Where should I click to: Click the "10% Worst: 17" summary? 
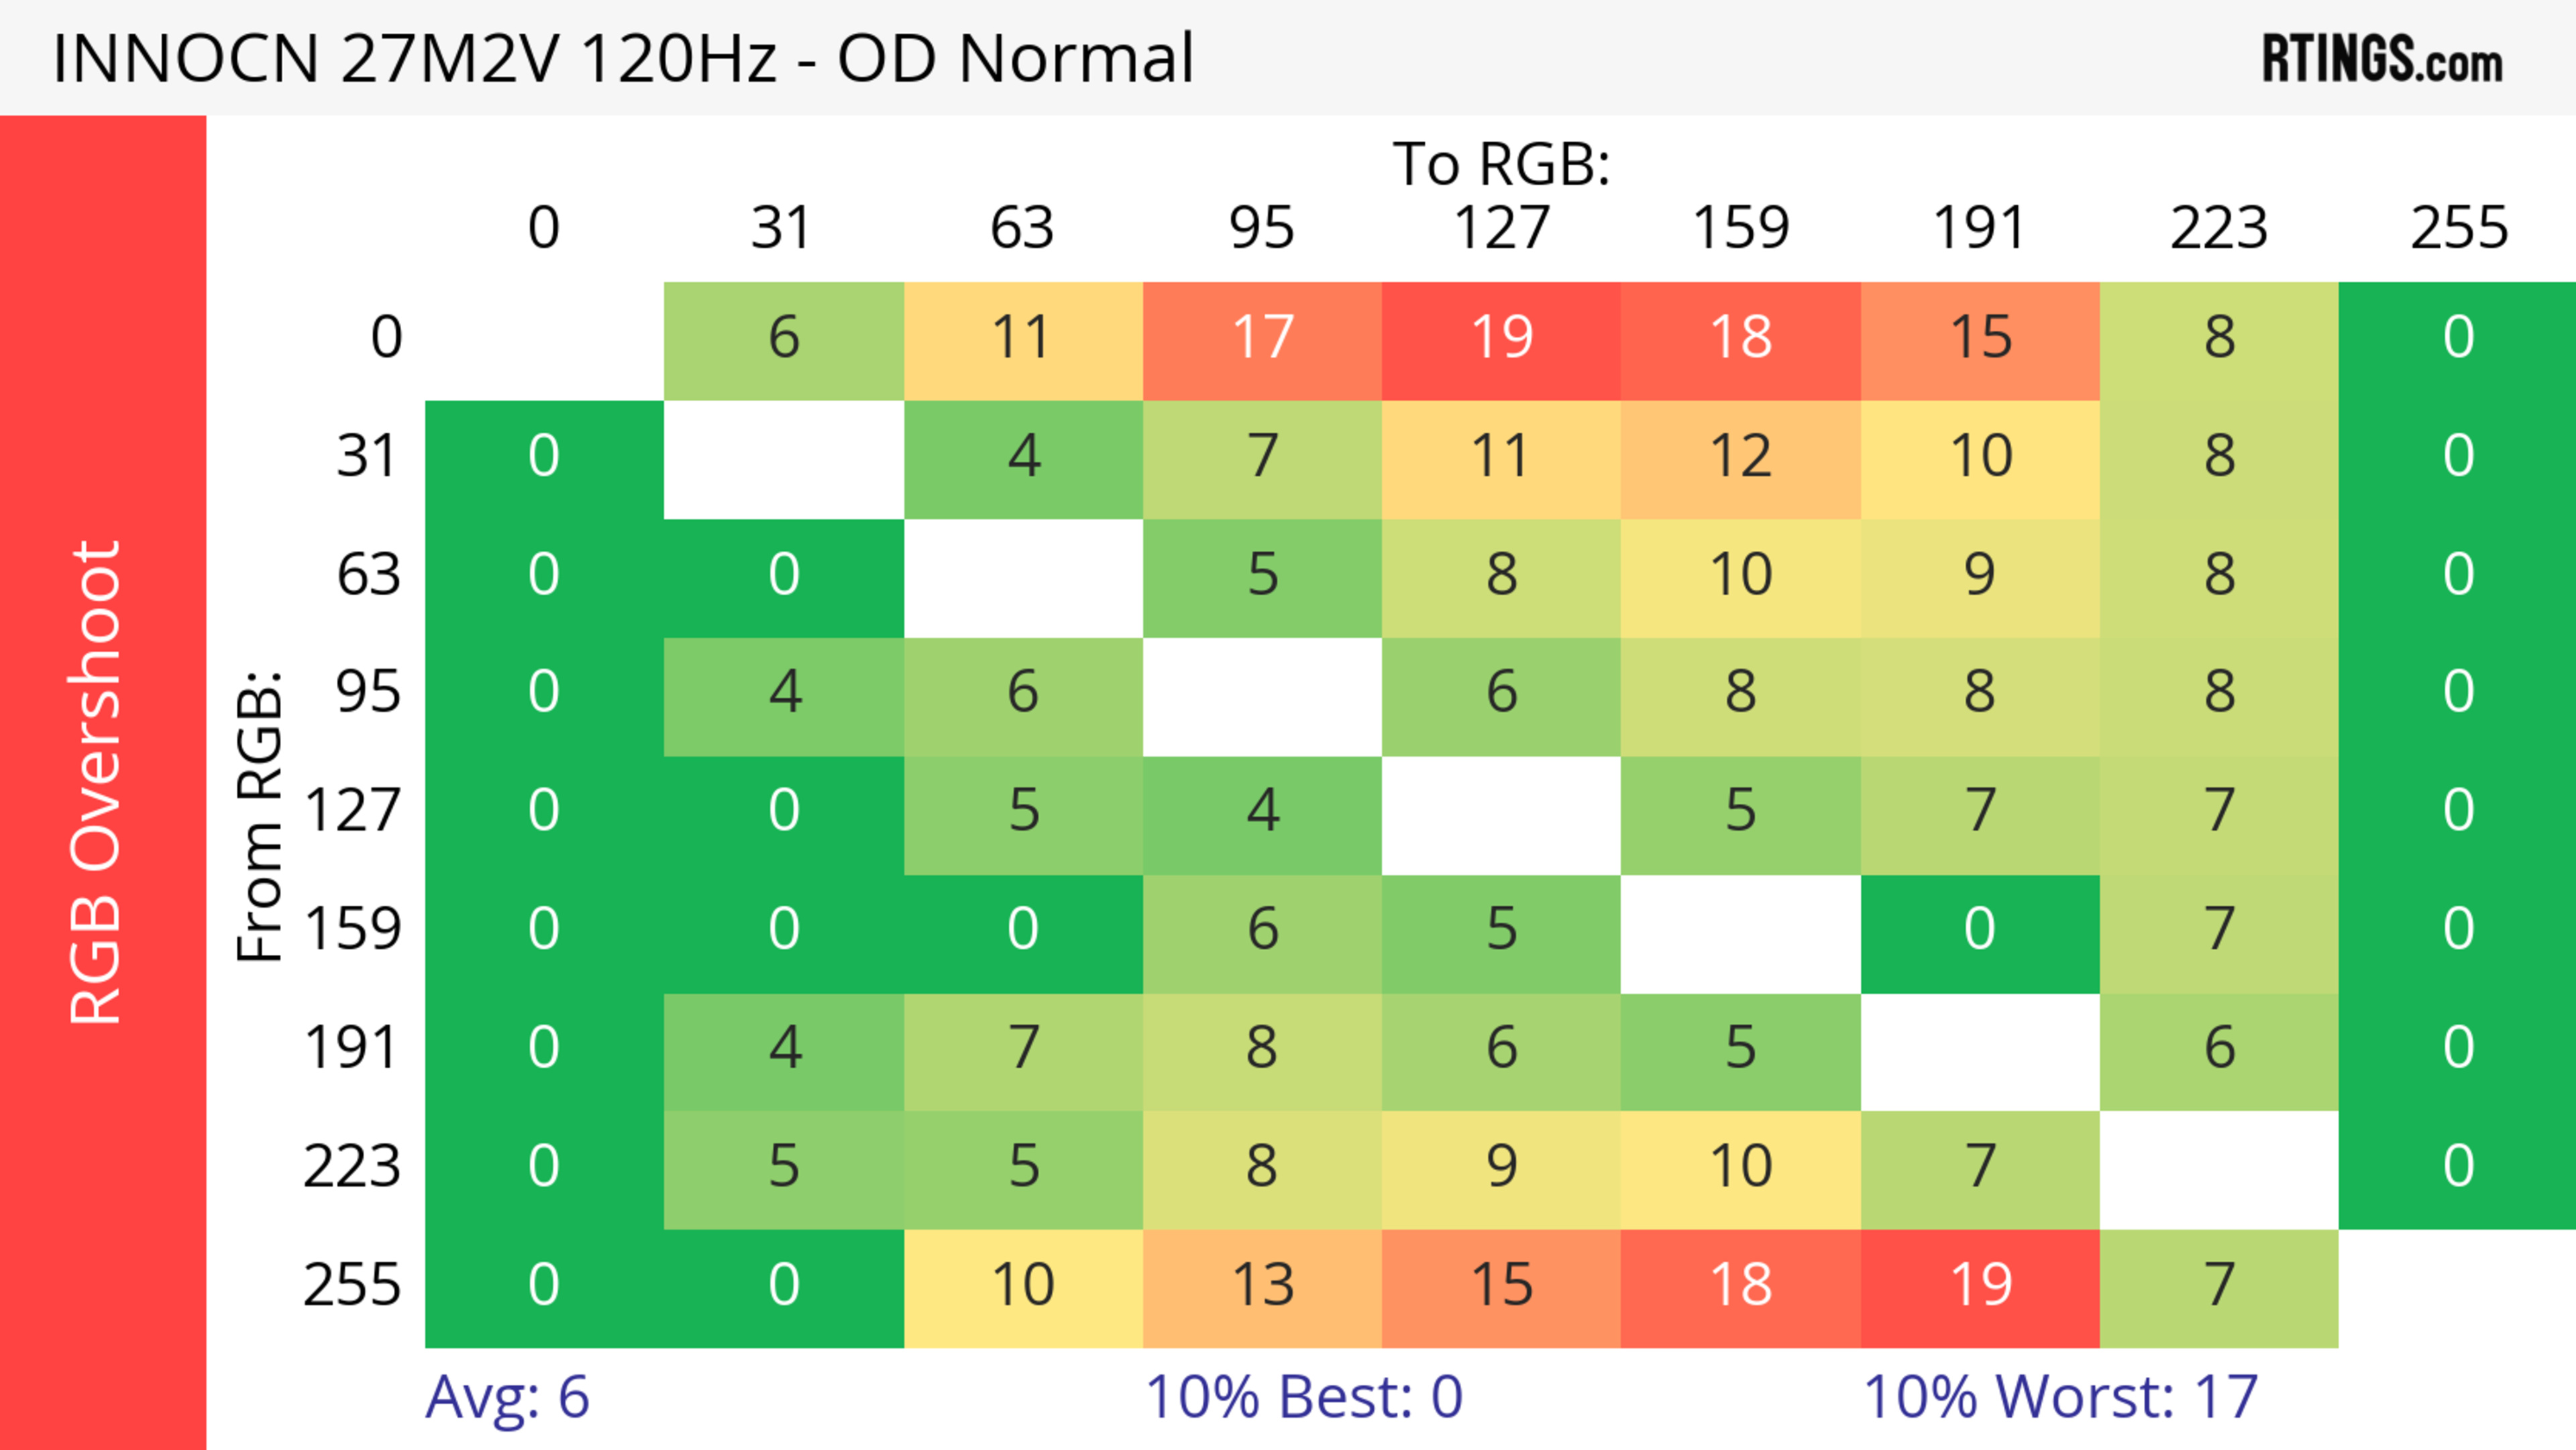point(2060,1397)
